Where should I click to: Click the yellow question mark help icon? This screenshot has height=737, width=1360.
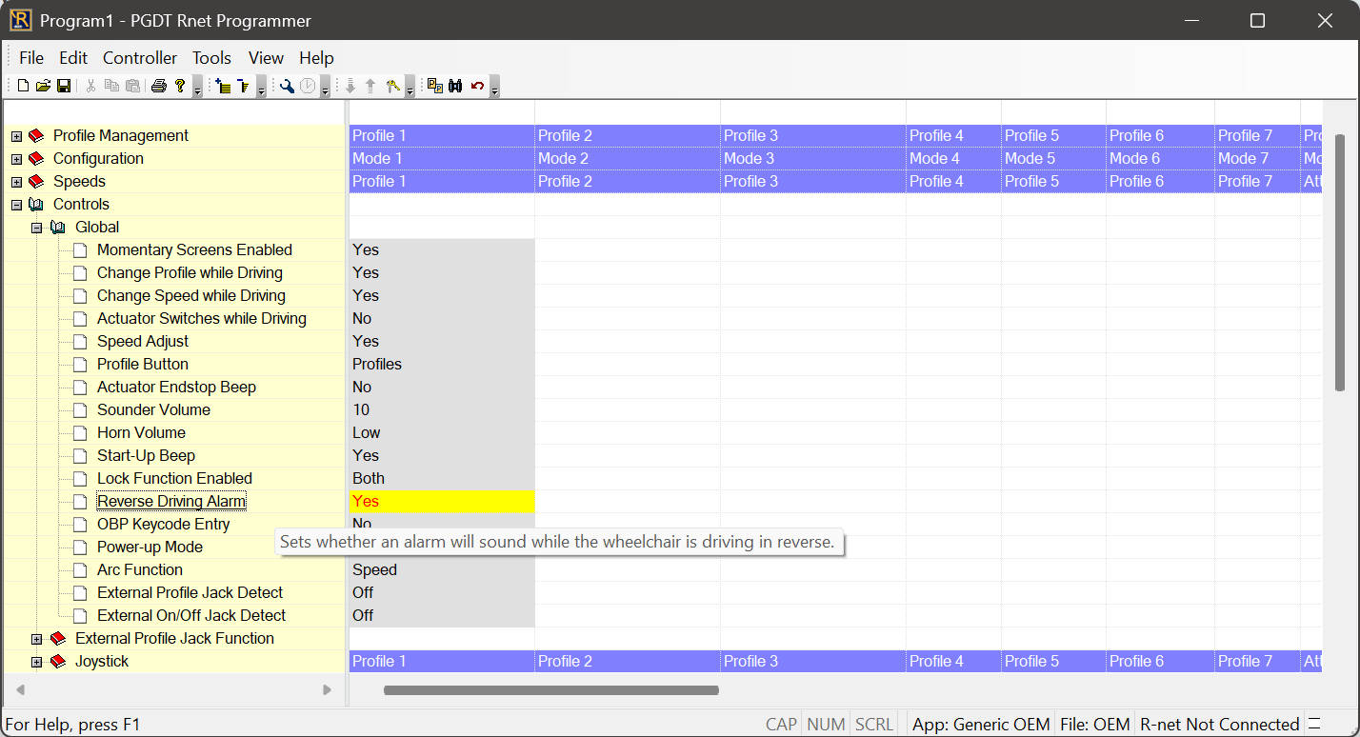tap(179, 86)
